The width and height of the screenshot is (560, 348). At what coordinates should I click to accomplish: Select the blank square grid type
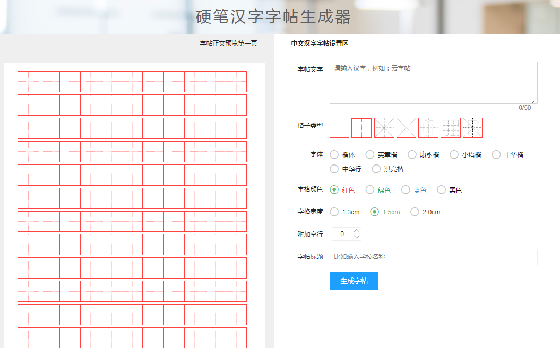click(x=339, y=128)
